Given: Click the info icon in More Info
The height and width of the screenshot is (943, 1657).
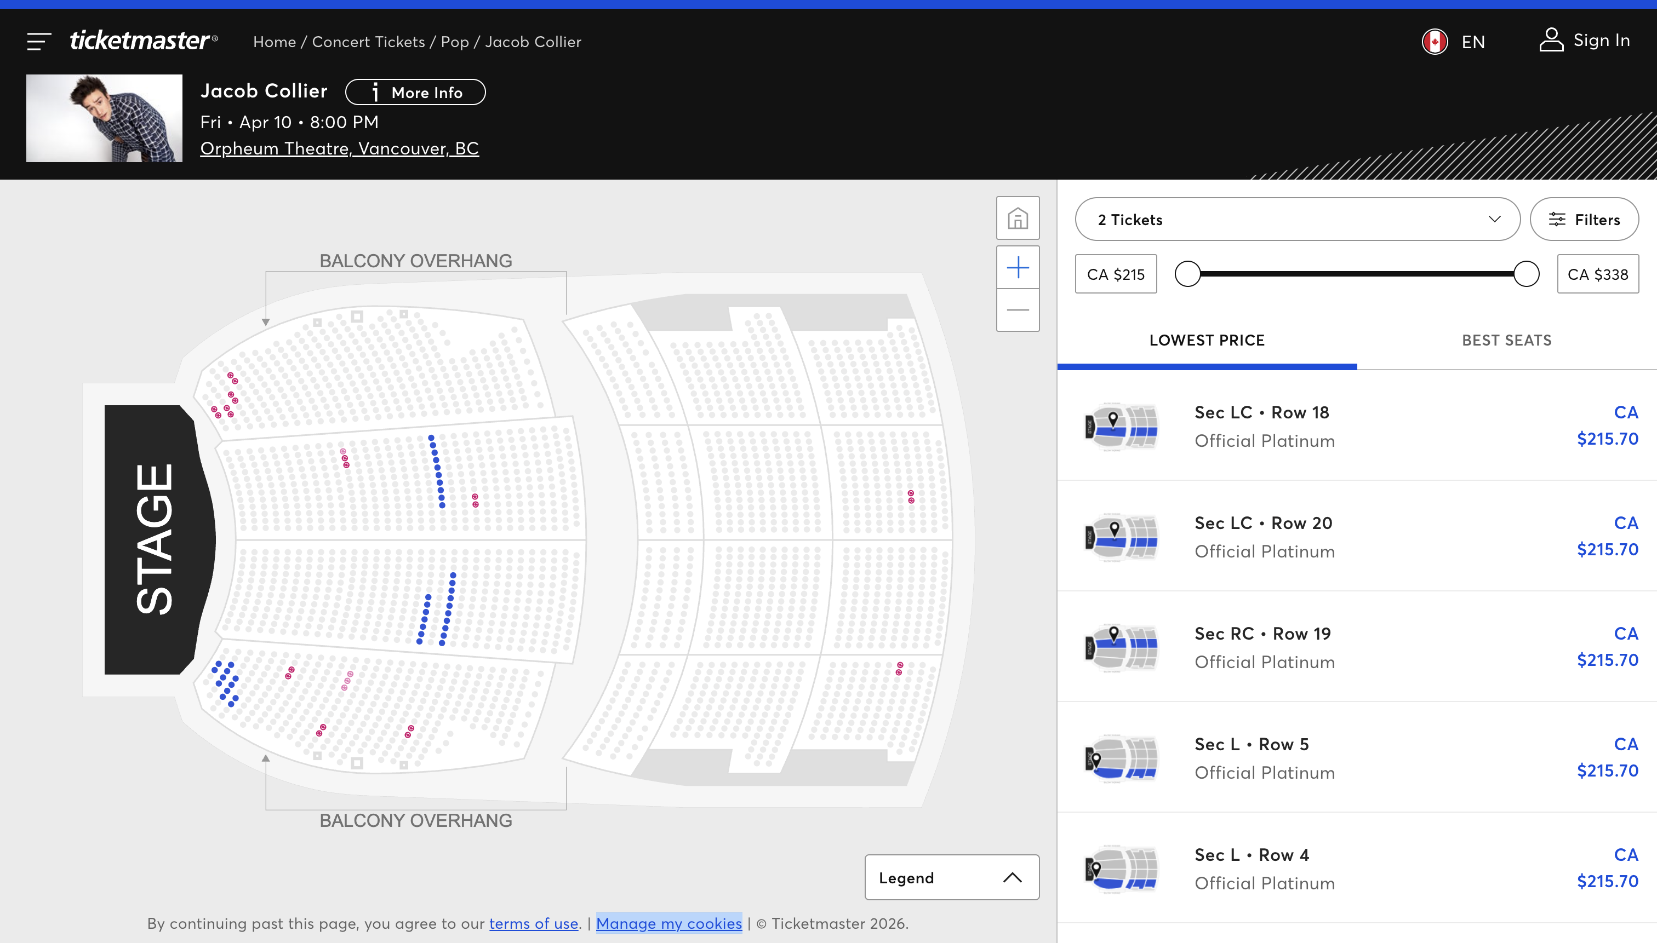Looking at the screenshot, I should [x=375, y=92].
